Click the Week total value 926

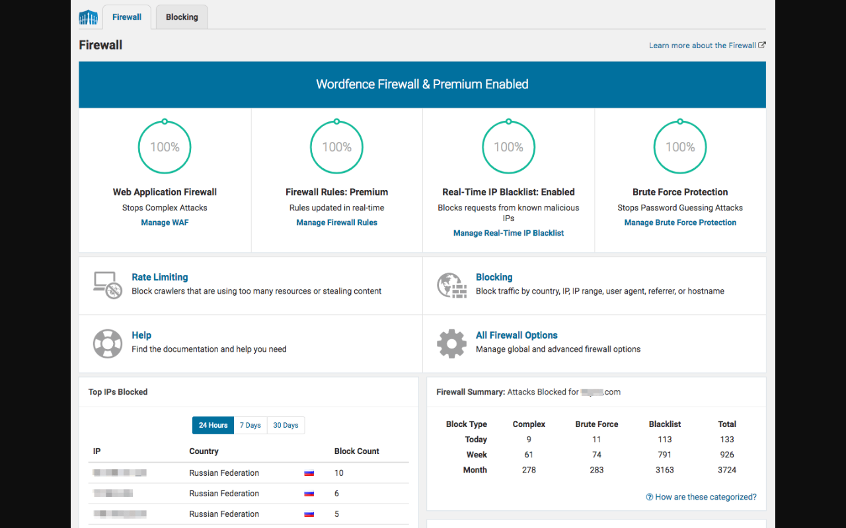(x=727, y=455)
